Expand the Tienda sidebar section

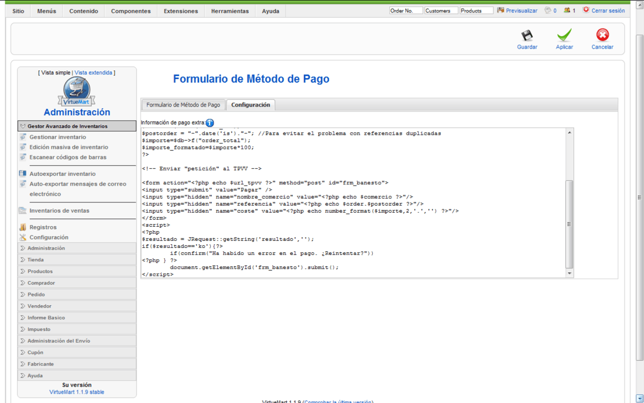click(77, 259)
